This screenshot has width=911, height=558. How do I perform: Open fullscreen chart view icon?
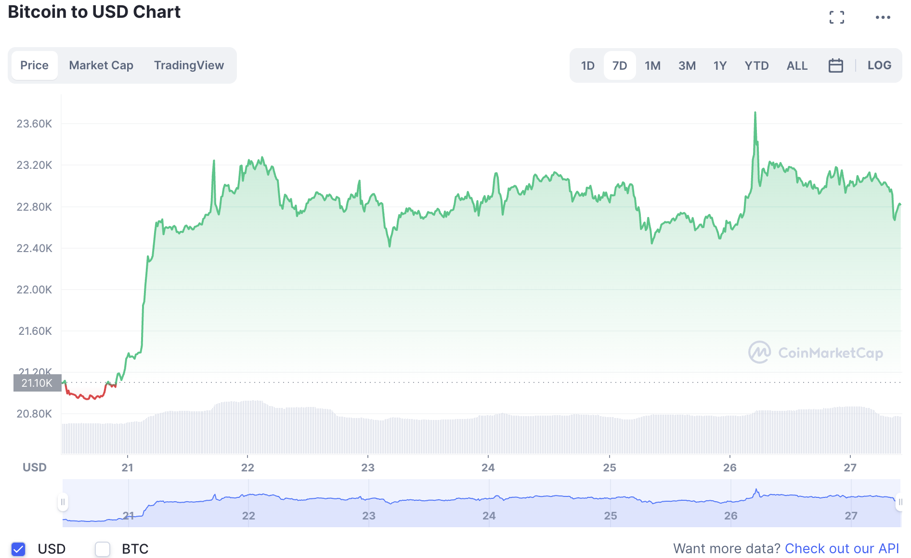click(836, 17)
